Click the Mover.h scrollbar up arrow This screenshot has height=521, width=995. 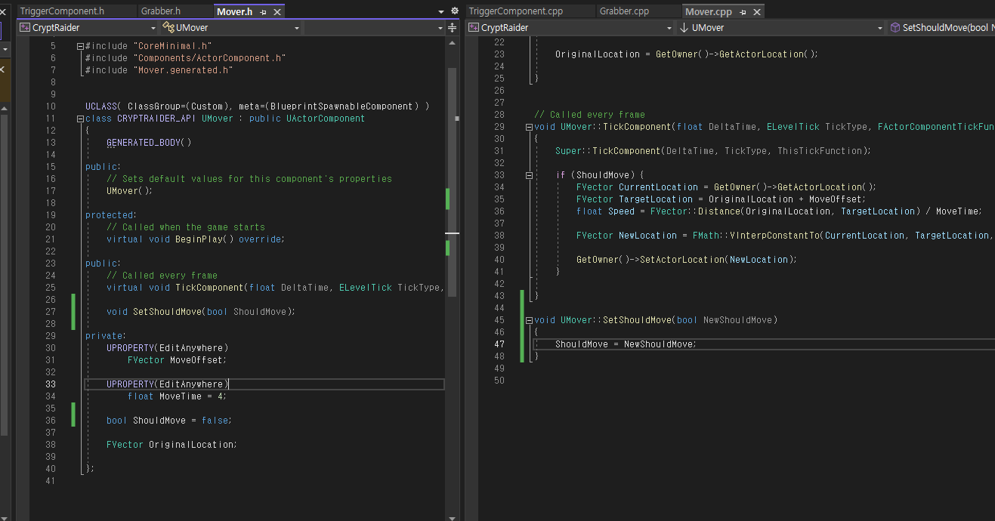point(453,45)
